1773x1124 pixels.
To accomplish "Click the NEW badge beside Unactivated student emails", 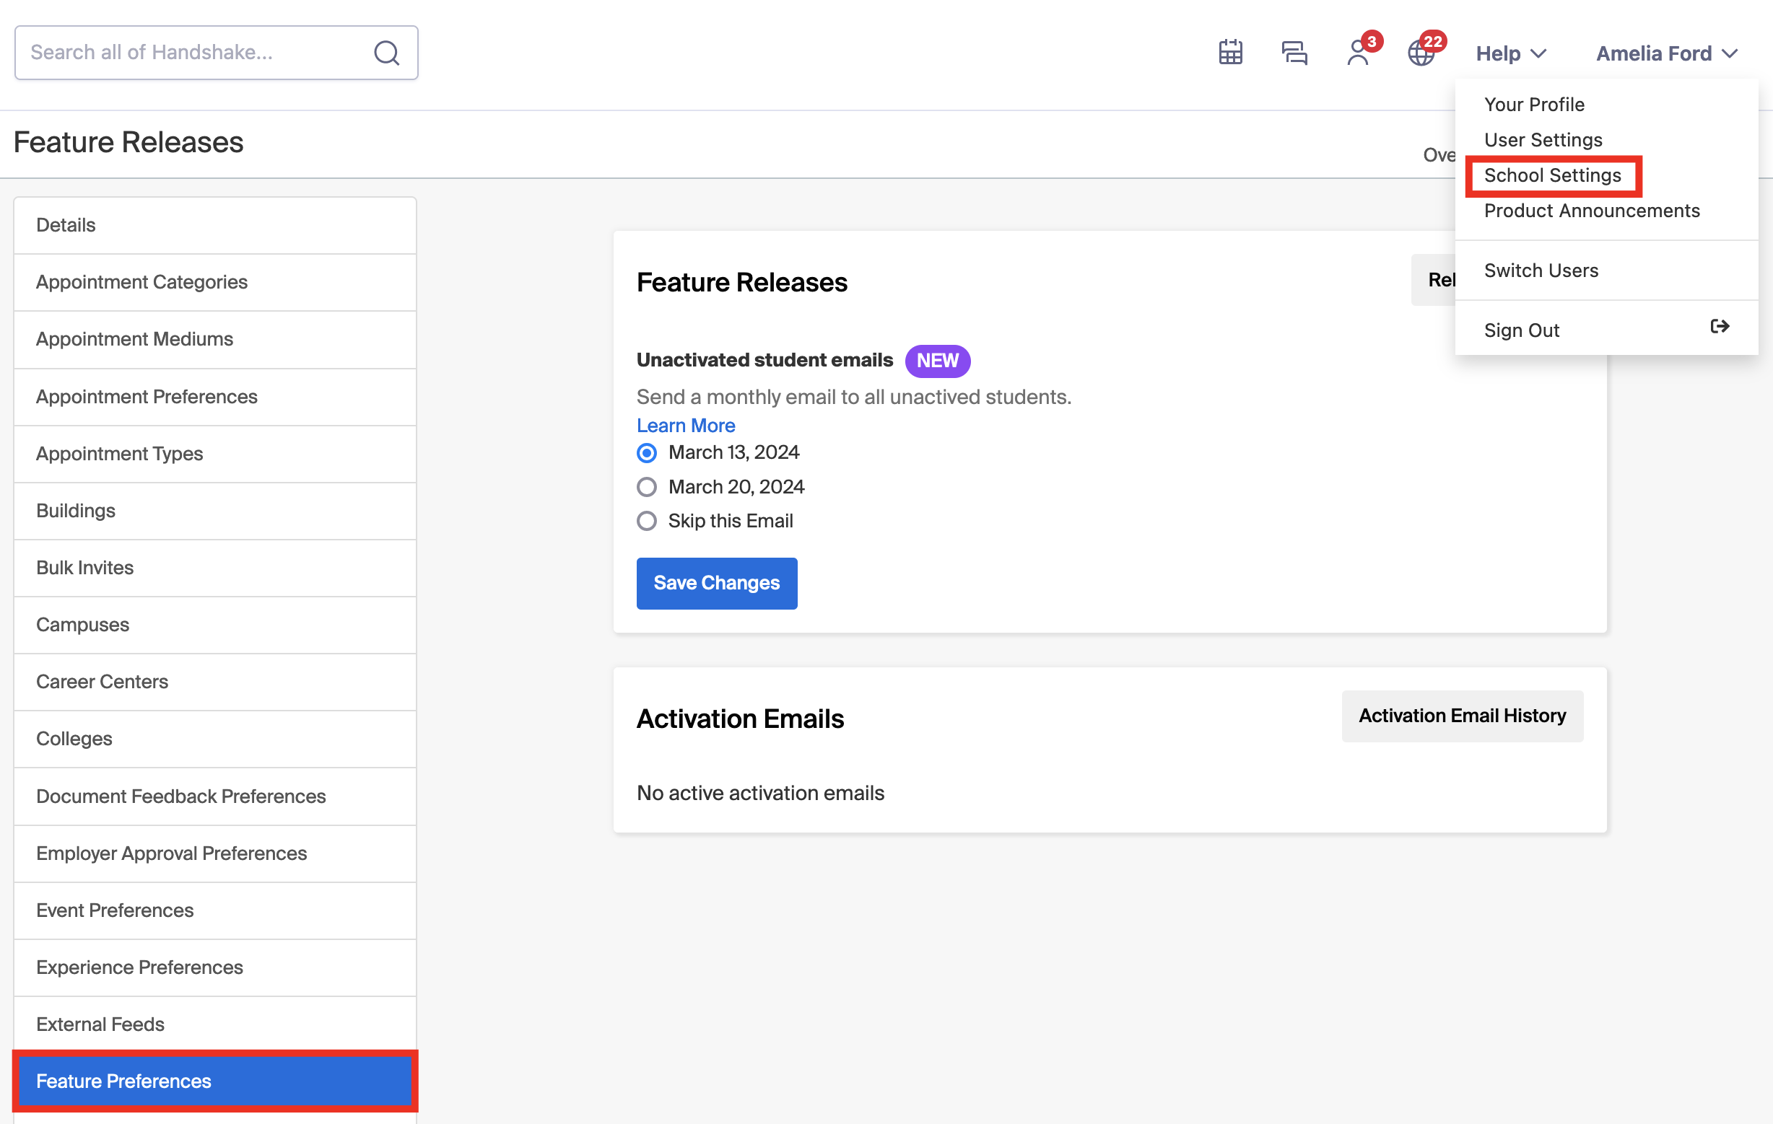I will [x=937, y=361].
